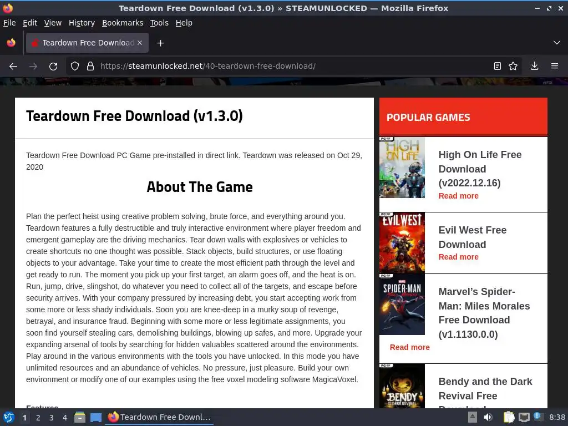The height and width of the screenshot is (426, 568).
Task: Reload the current page
Action: 53,67
